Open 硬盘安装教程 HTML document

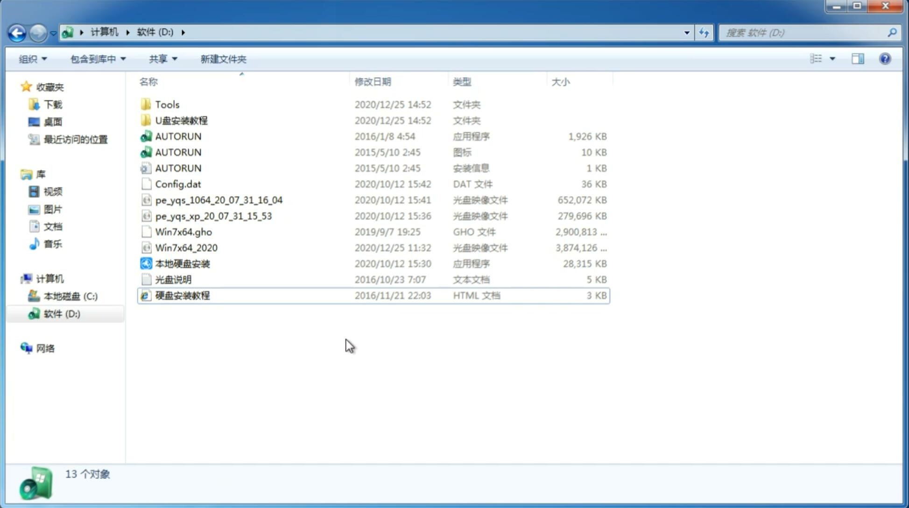pos(182,296)
